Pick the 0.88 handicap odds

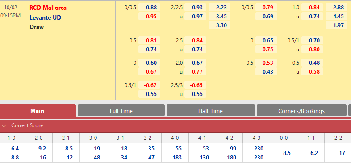[x=149, y=8]
